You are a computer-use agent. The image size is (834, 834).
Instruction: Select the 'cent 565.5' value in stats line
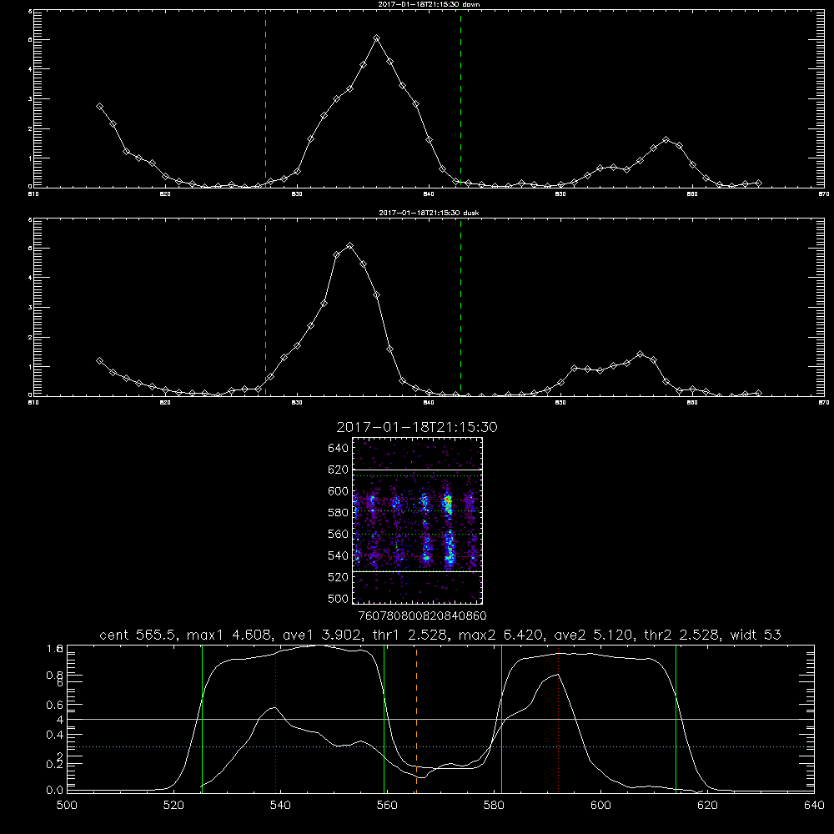[x=138, y=635]
